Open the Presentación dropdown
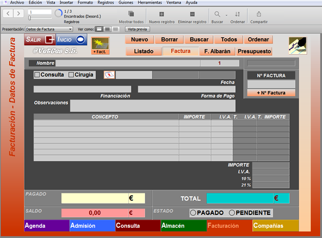The image size is (322, 238). tap(49, 29)
